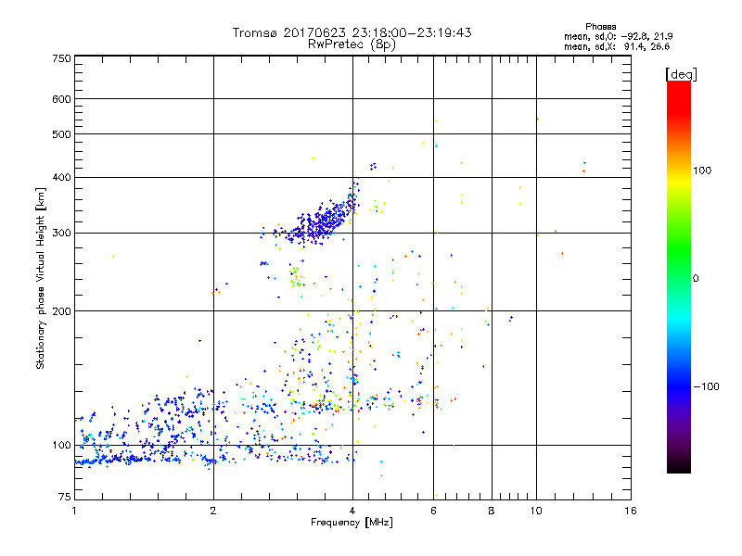Click the x-axis label 'Frequency [MHz]'
This screenshot has height=556, width=742.
pyautogui.click(x=352, y=523)
